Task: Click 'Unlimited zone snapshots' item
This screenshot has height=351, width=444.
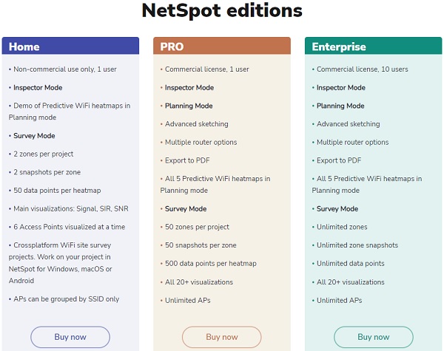Action: point(357,245)
